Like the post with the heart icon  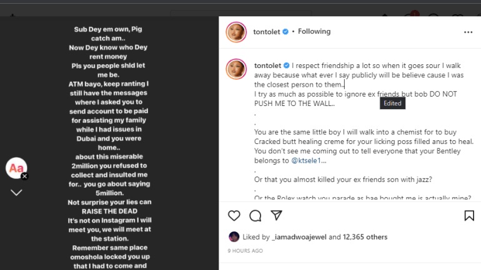pos(234,216)
